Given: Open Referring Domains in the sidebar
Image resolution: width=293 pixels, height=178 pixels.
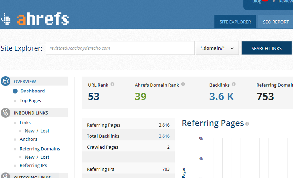Looking at the screenshot, I should click(x=40, y=149).
